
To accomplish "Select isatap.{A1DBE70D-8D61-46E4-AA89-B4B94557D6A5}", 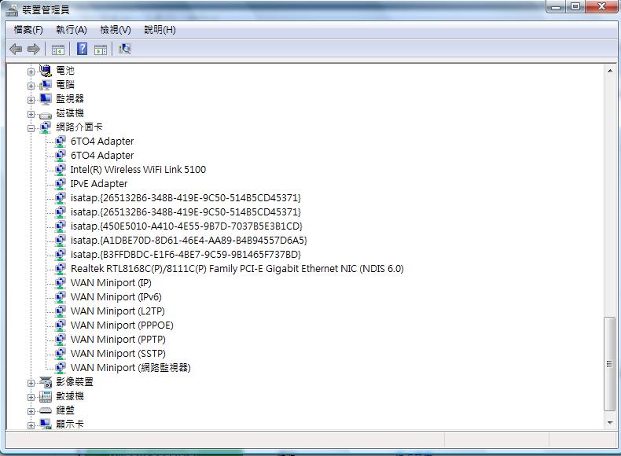I will tap(189, 241).
